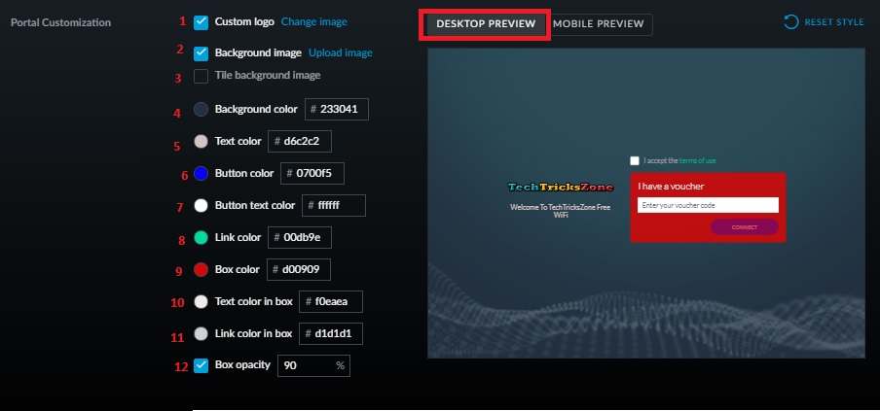Switch to the Mobile Preview tab

coord(601,24)
